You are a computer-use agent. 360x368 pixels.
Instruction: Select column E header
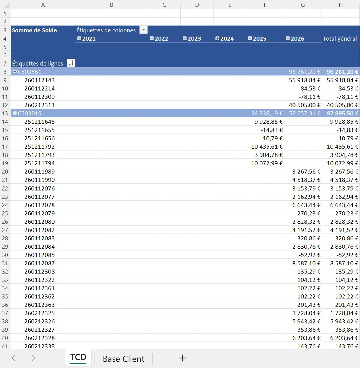230,5
